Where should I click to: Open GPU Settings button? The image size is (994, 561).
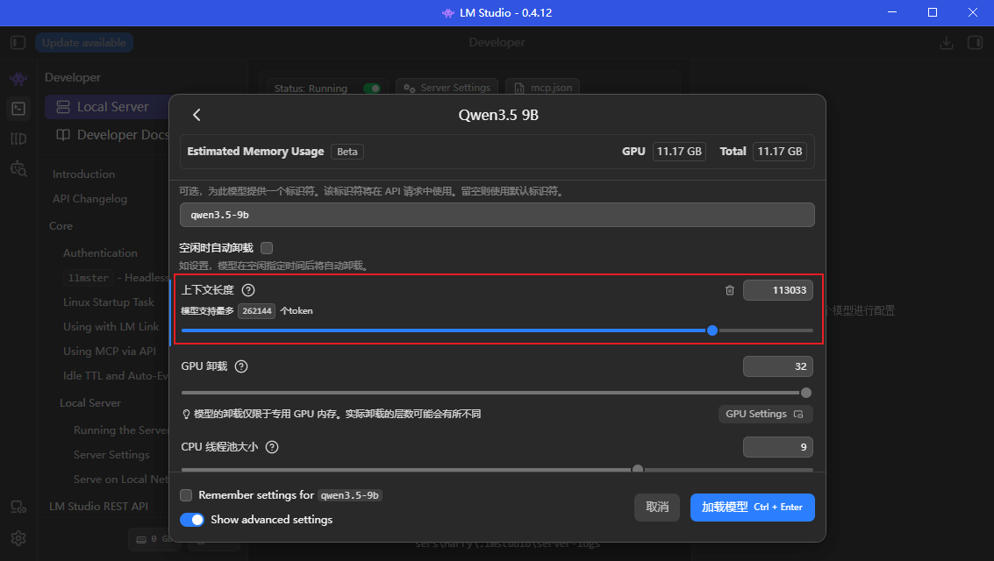765,414
